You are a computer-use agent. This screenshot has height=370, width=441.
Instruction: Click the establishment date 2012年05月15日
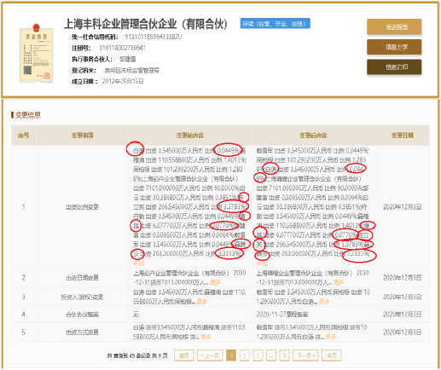tap(123, 82)
